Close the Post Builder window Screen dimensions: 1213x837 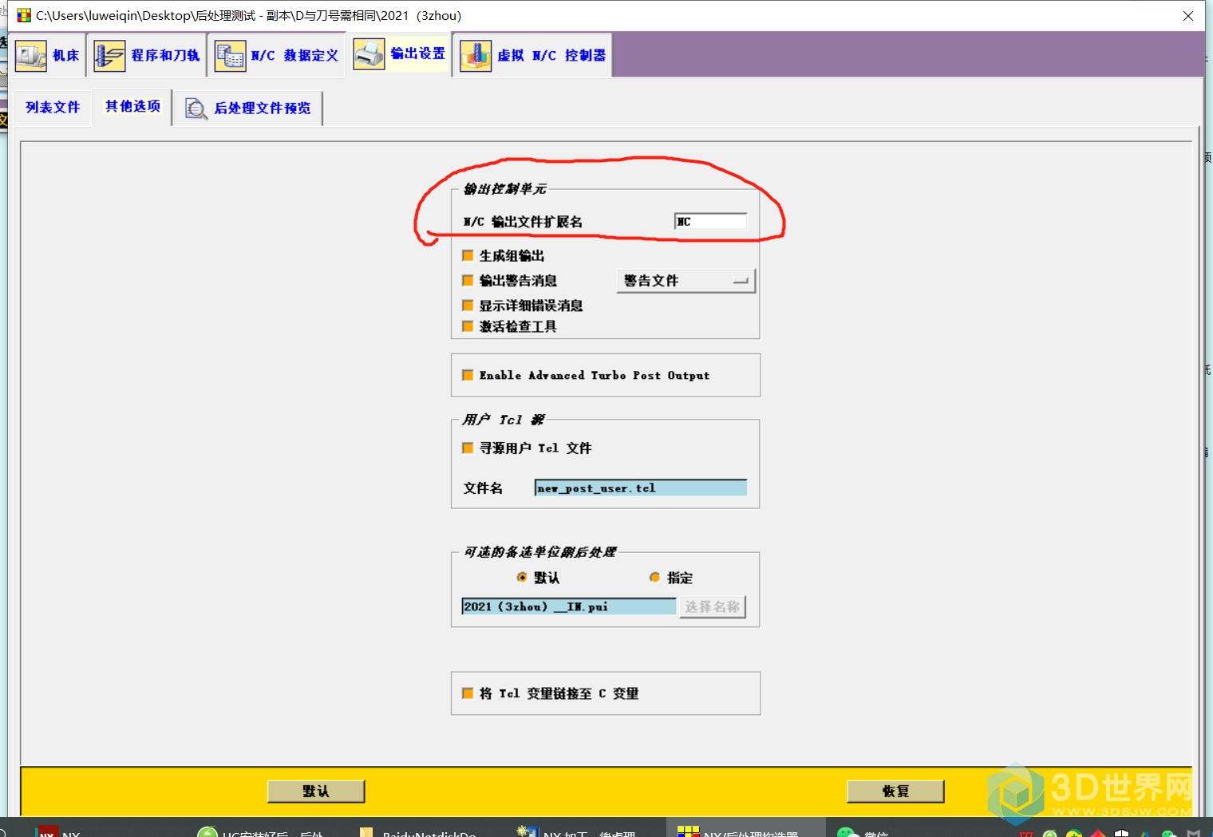(1187, 16)
